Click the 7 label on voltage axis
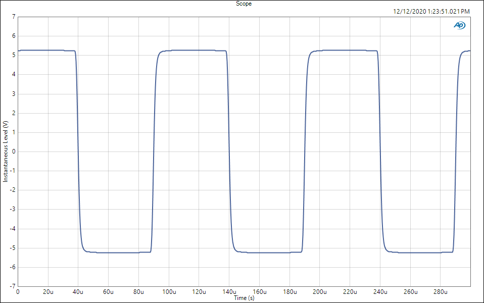484x303 pixels. pos(14,17)
